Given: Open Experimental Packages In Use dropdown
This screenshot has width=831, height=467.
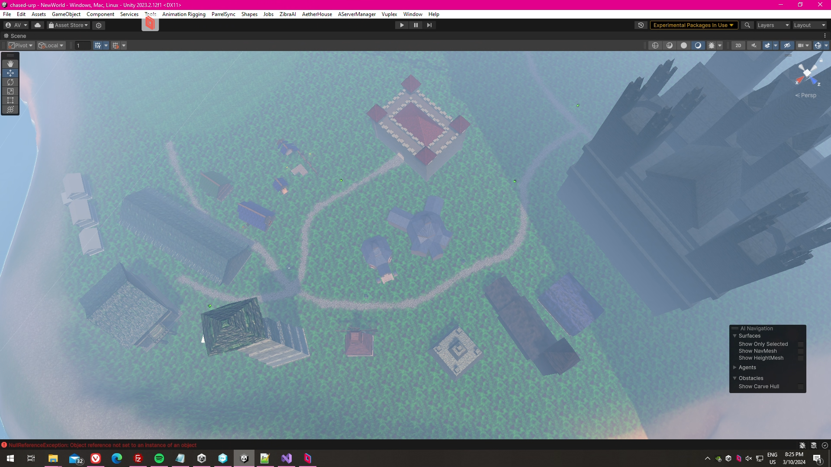Looking at the screenshot, I should click(693, 25).
